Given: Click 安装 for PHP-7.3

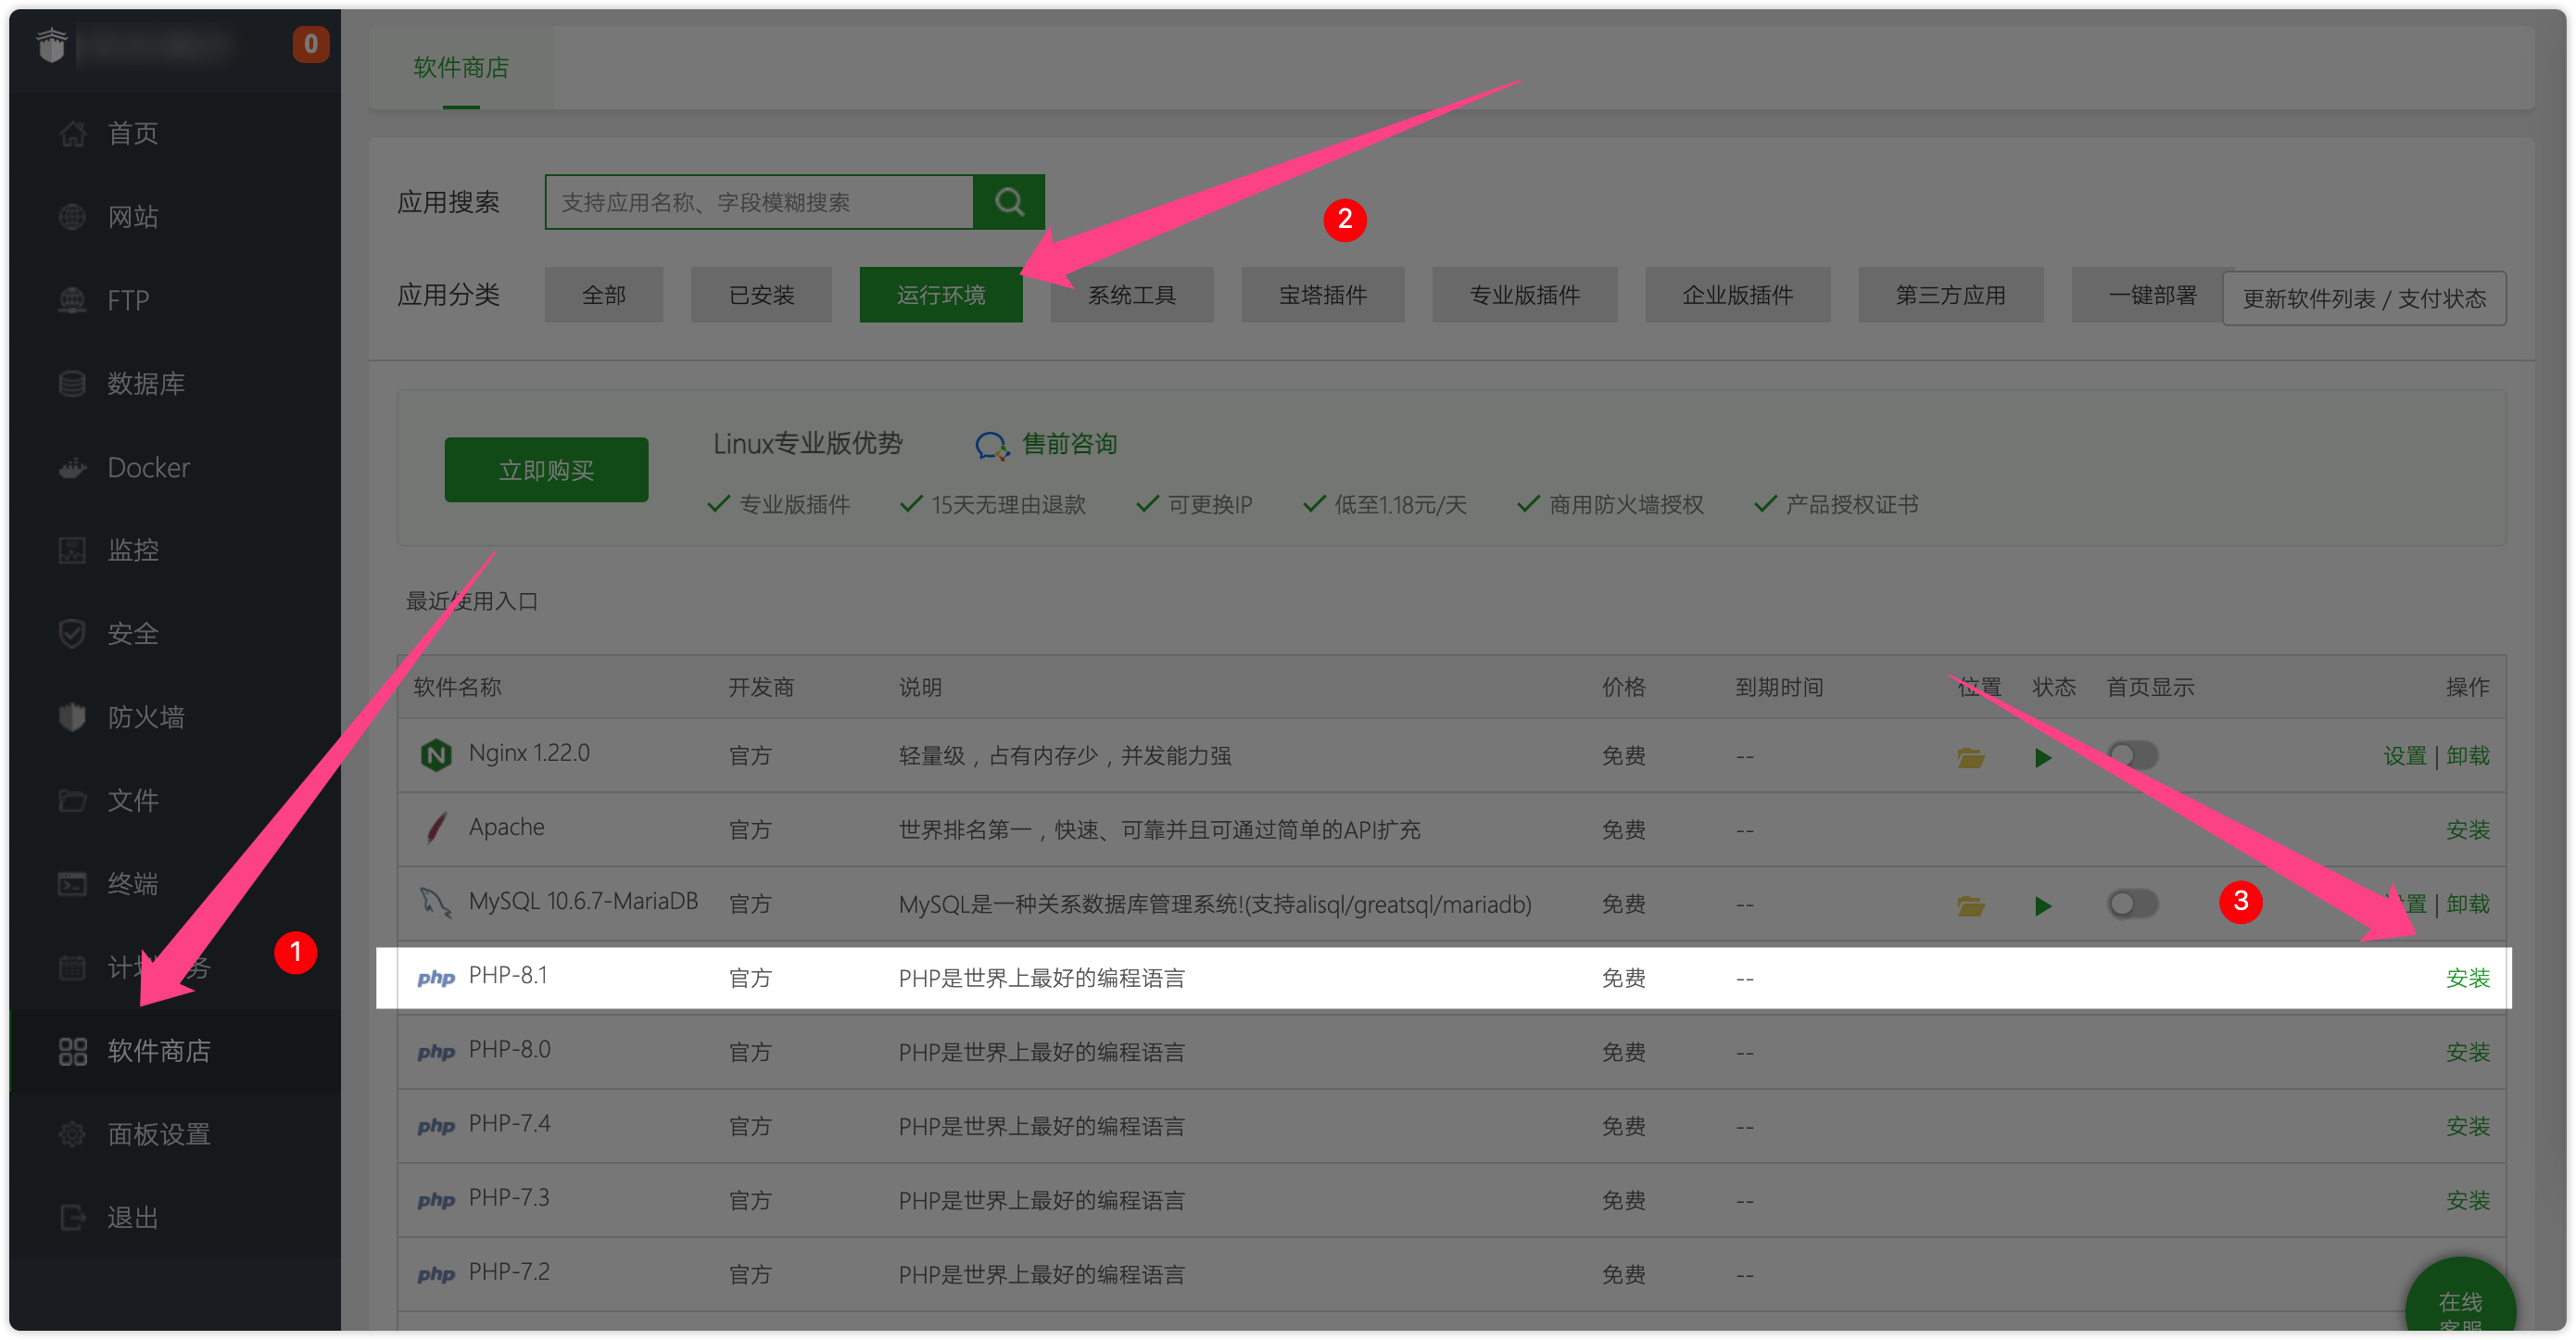Looking at the screenshot, I should [x=2468, y=1200].
